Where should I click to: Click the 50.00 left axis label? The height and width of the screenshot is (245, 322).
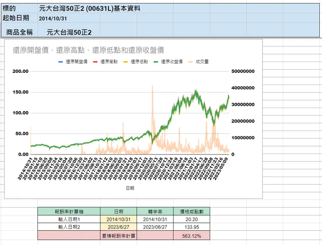pos(22,134)
